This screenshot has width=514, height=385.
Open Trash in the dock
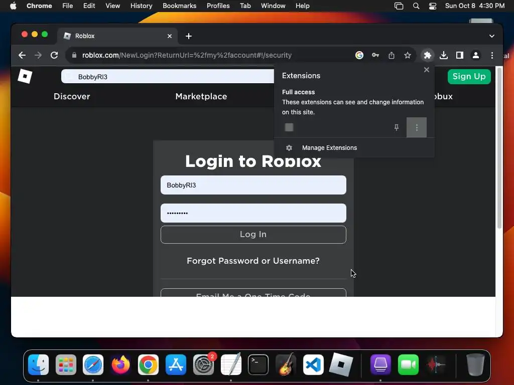pos(475,365)
